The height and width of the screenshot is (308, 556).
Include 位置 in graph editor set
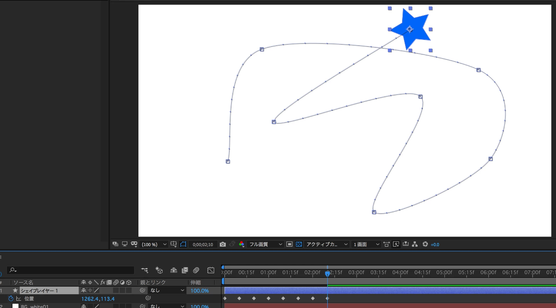(x=19, y=298)
